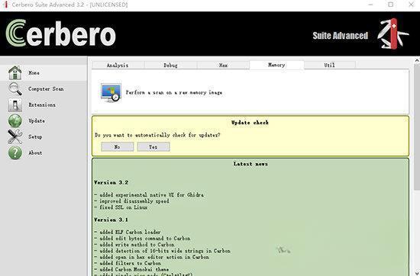Click 'Perform a scan on a raw memory image'
Screen dimensions: 420x276
tap(174, 92)
